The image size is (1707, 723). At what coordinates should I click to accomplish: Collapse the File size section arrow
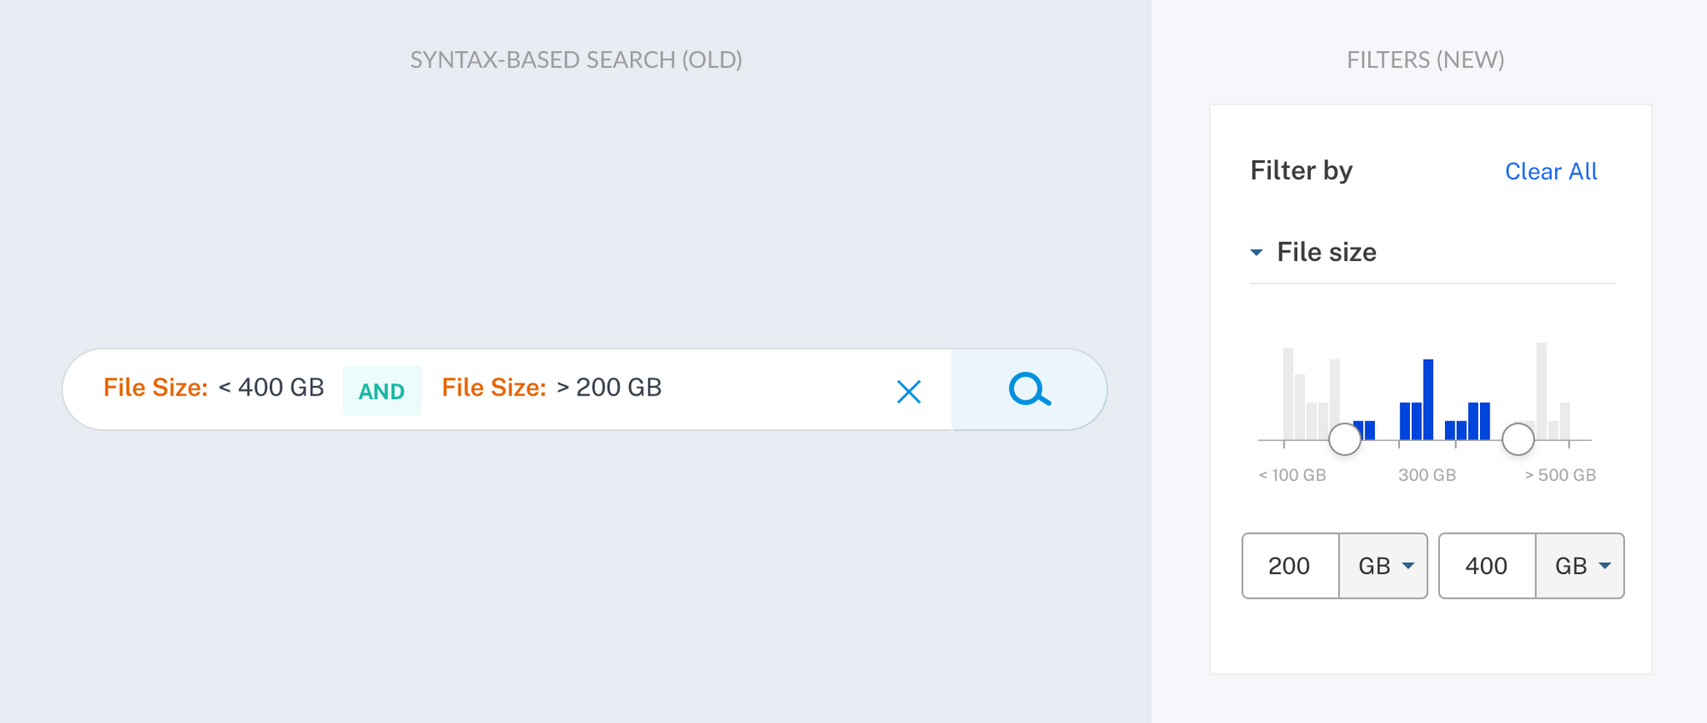pos(1256,252)
